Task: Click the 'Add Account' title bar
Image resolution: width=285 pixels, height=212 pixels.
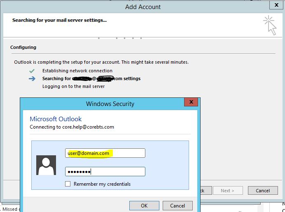Action: pos(143,7)
